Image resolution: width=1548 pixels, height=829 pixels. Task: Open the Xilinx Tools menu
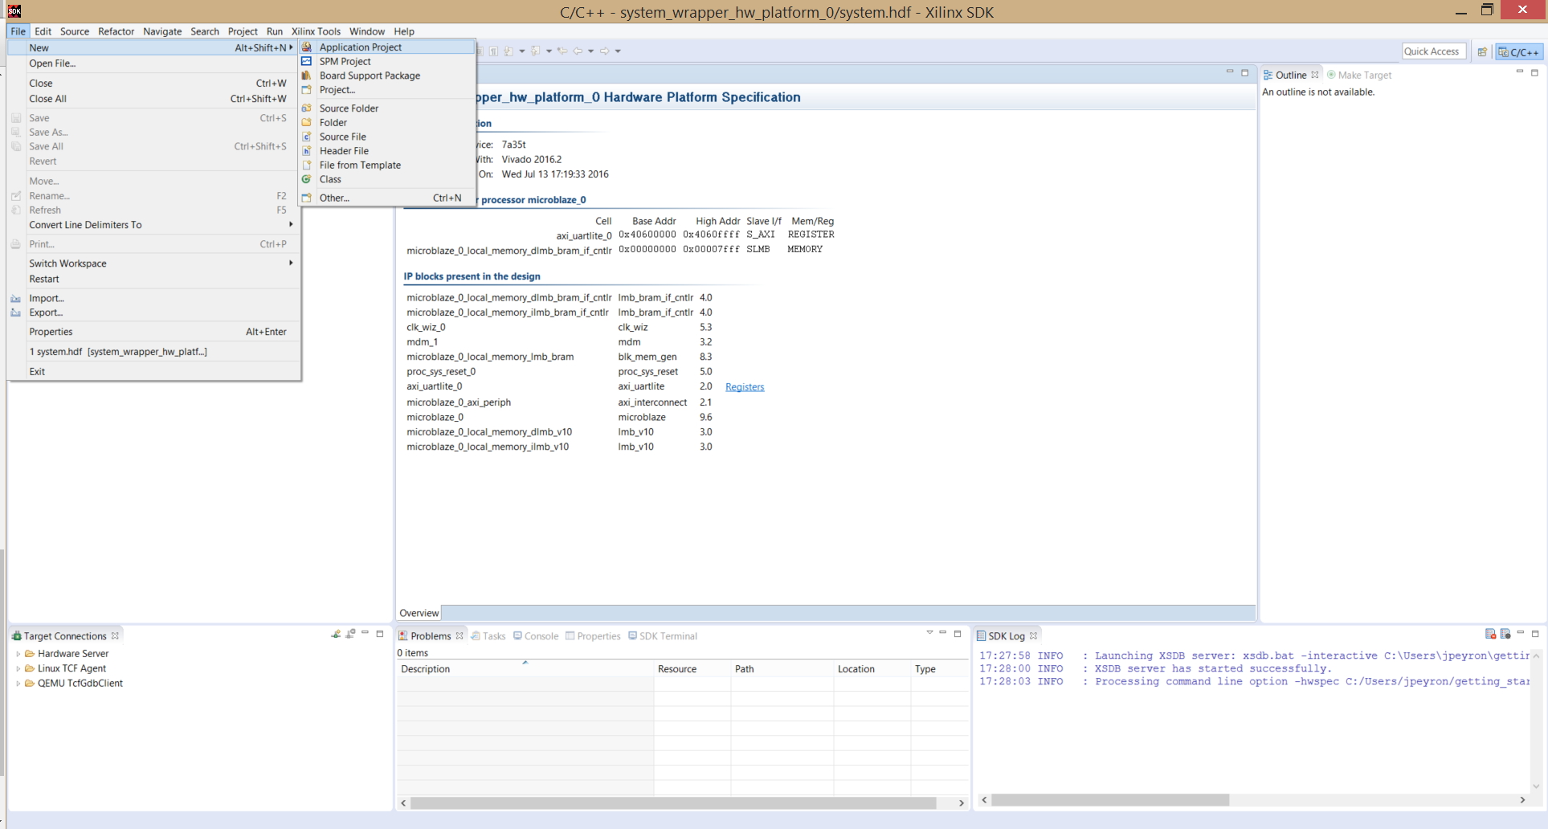pos(316,31)
